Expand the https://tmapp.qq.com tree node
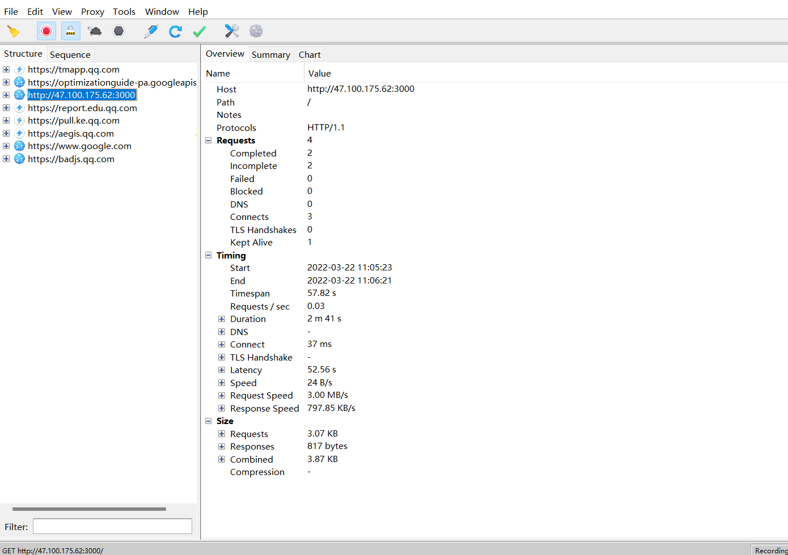Screen dimensions: 788x555 (x=6, y=70)
